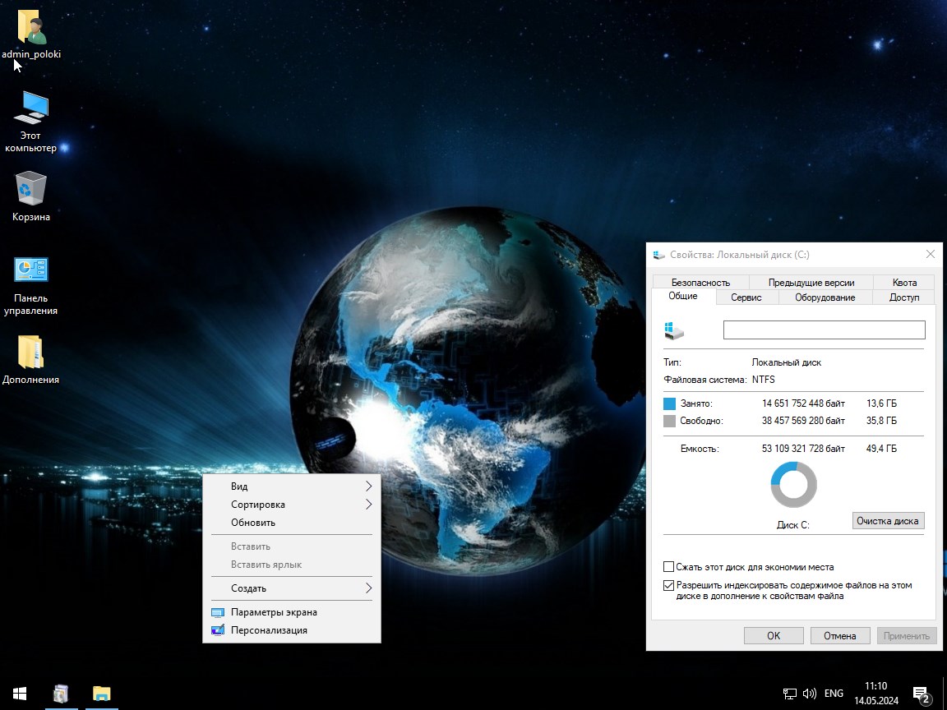Click the Show desktop strip on taskbar
Image resolution: width=947 pixels, height=710 pixels.
click(945, 694)
